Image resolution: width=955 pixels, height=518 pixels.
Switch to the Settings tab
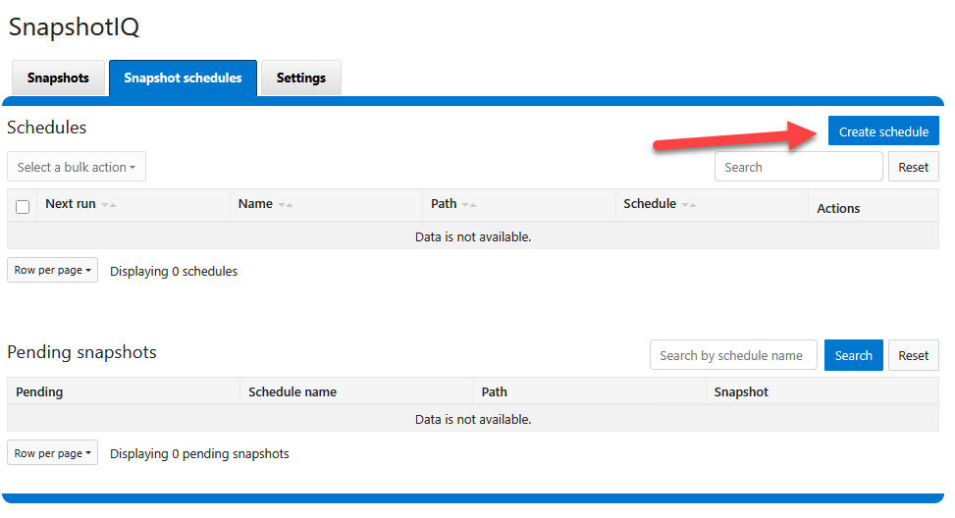tap(300, 78)
